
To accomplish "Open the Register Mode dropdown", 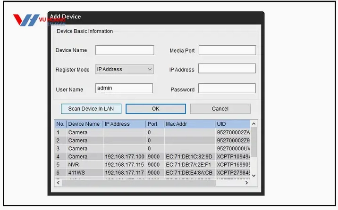I will tap(125, 69).
